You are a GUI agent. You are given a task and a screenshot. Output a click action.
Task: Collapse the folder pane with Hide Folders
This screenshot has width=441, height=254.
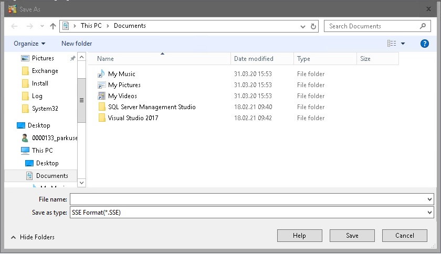[33, 237]
